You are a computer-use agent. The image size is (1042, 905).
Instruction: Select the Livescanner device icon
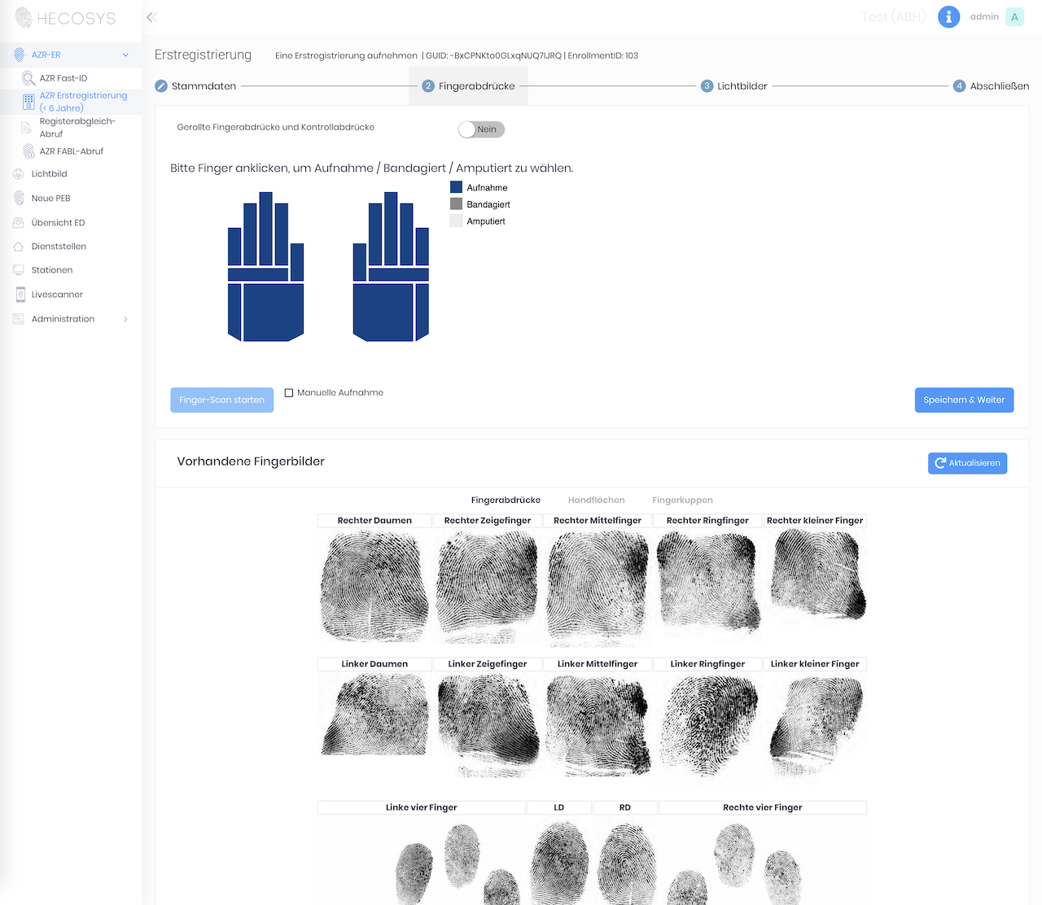[x=20, y=295]
